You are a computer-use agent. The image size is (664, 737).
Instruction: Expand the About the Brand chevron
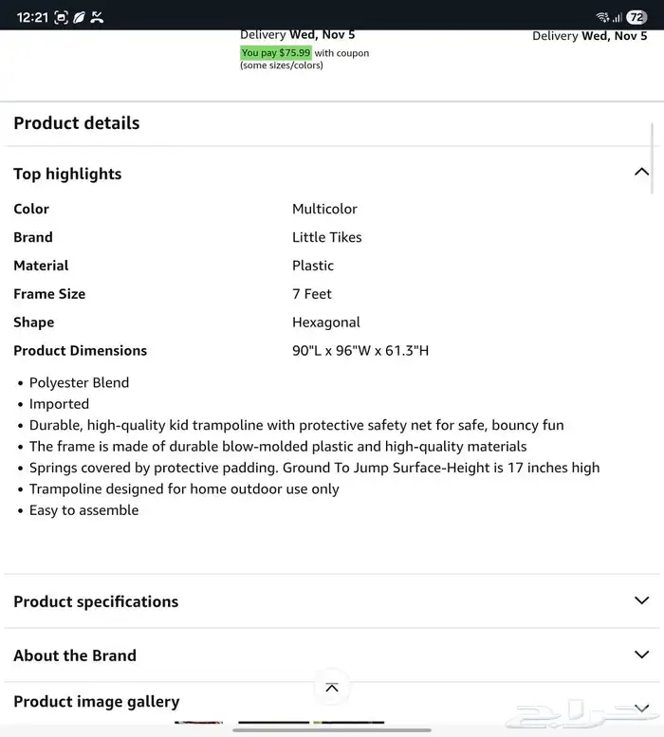(641, 654)
